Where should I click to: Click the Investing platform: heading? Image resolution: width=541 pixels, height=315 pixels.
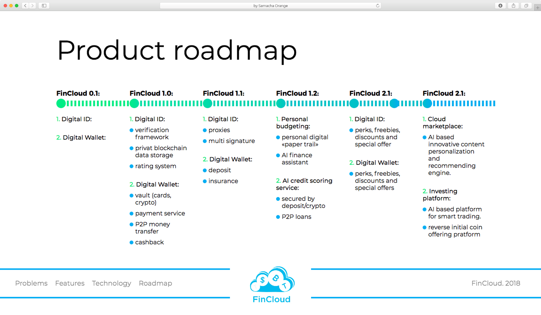(x=440, y=195)
